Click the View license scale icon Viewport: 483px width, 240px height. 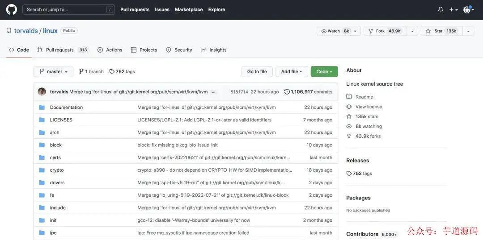click(349, 107)
